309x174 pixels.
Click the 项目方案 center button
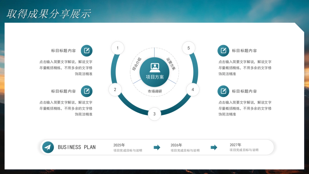154,76
